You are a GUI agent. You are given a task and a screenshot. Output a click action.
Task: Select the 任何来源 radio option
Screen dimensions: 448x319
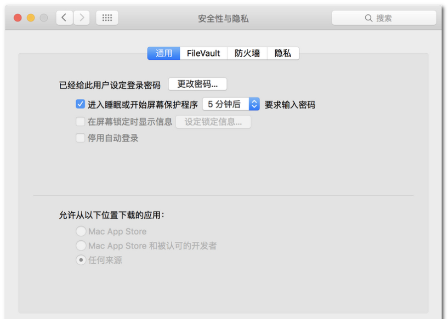coord(81,260)
